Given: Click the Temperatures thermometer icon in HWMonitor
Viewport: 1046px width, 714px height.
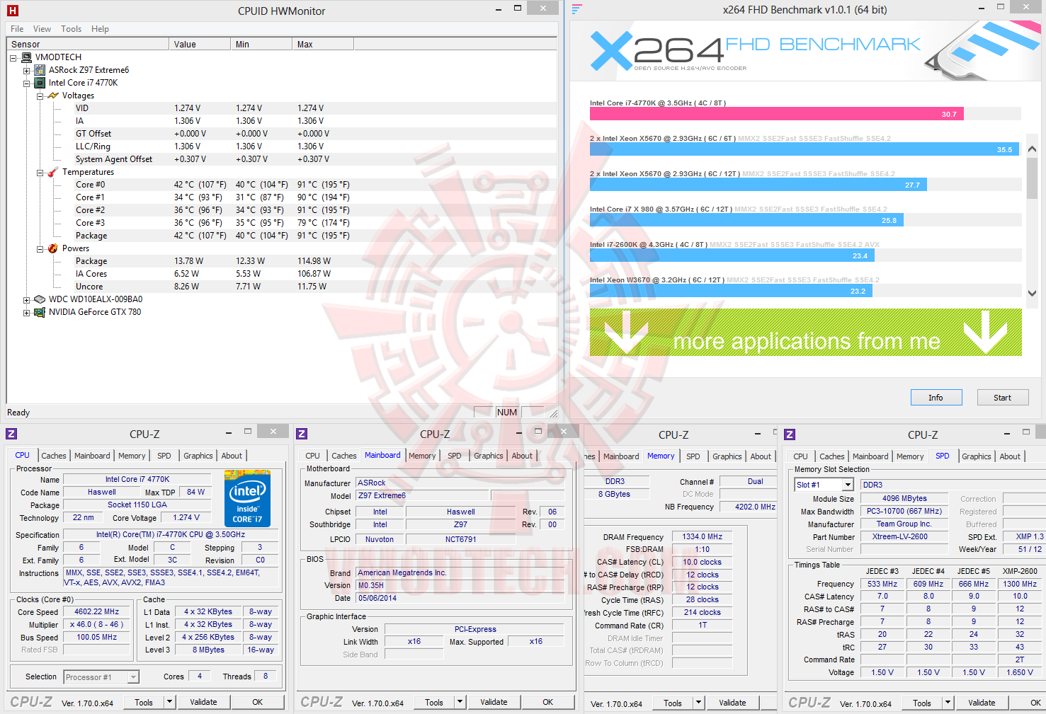Looking at the screenshot, I should (53, 172).
